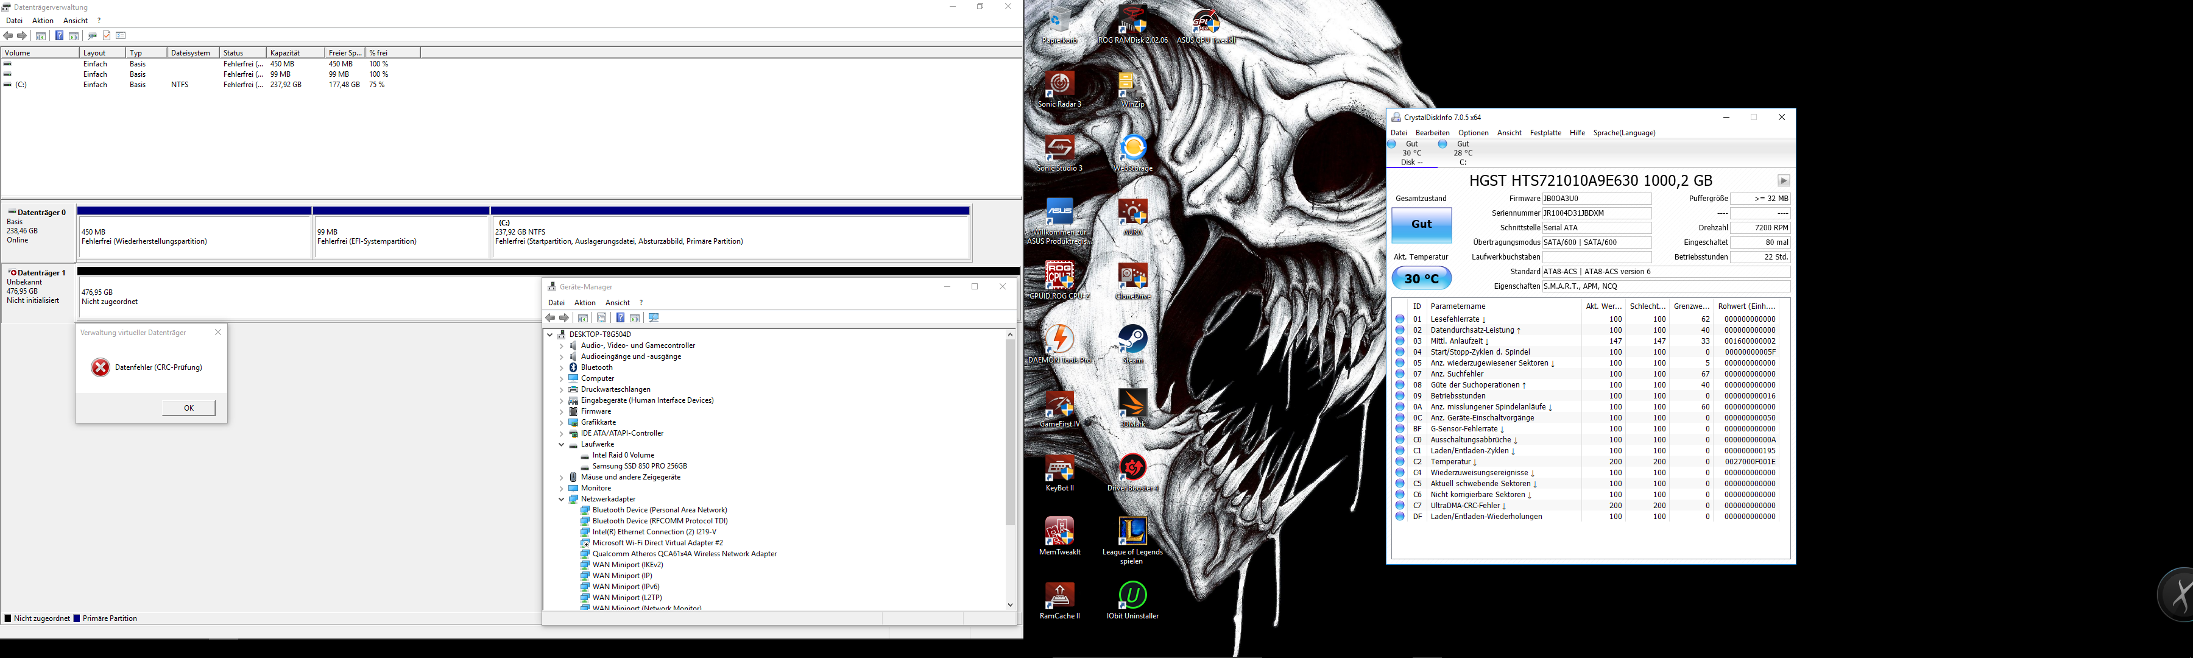Screen dimensions: 2193x658
Task: Open the WinZip desktop icon
Action: click(1127, 85)
